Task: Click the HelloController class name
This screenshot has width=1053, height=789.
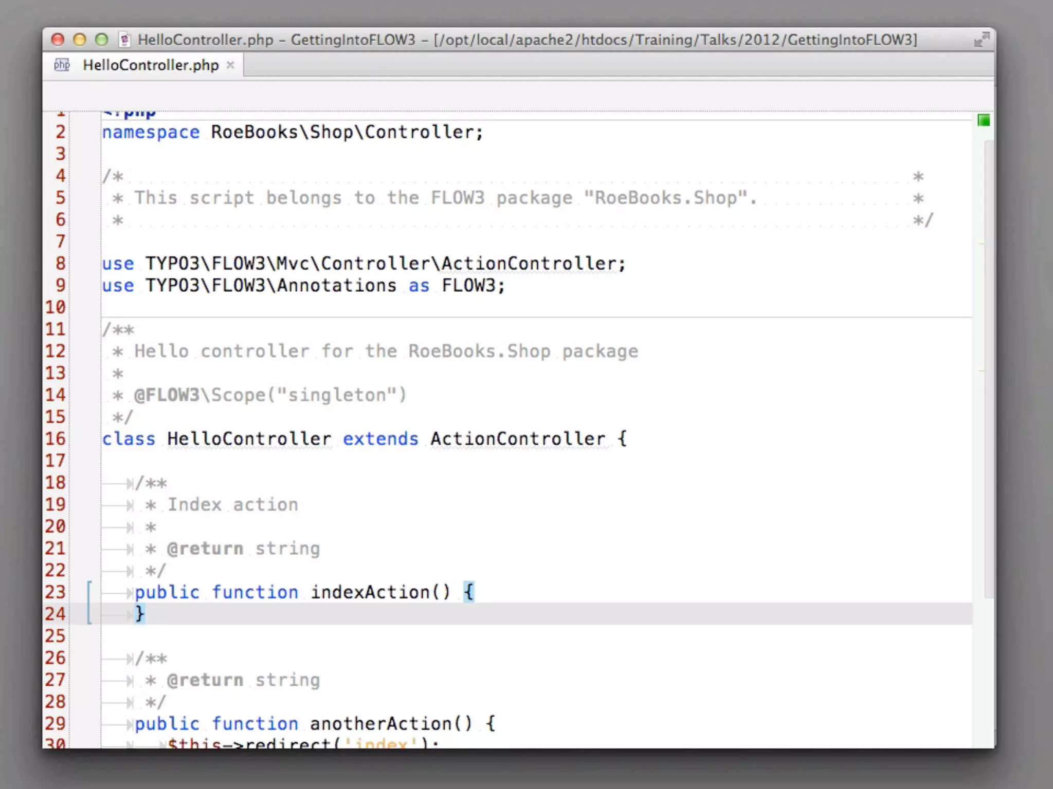Action: pos(249,439)
